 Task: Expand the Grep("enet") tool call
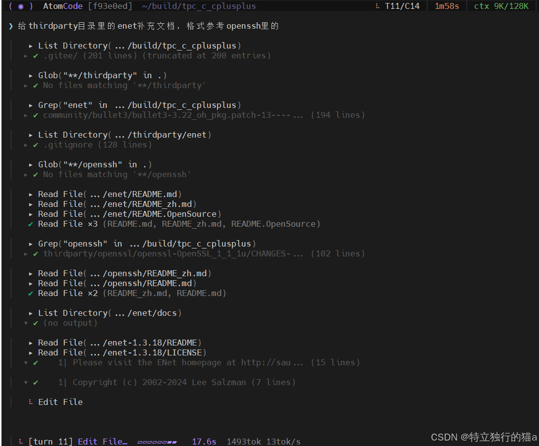click(31, 105)
